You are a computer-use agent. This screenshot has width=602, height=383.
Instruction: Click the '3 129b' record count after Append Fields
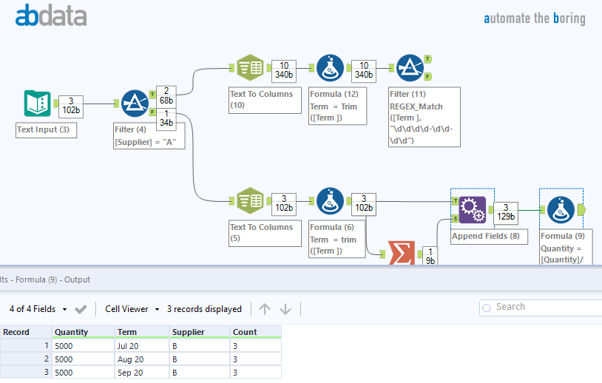[506, 213]
